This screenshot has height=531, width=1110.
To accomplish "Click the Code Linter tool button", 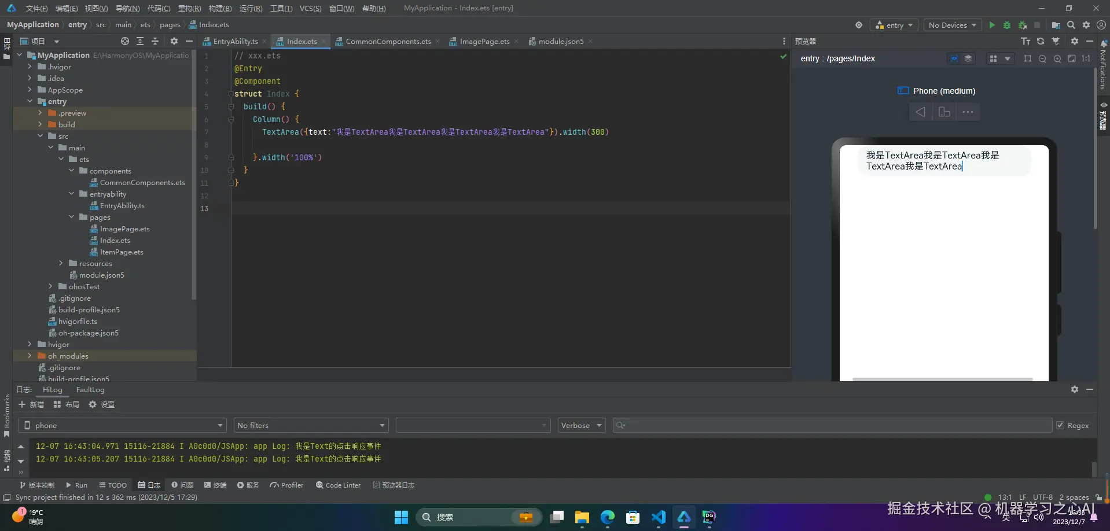I will pos(338,485).
